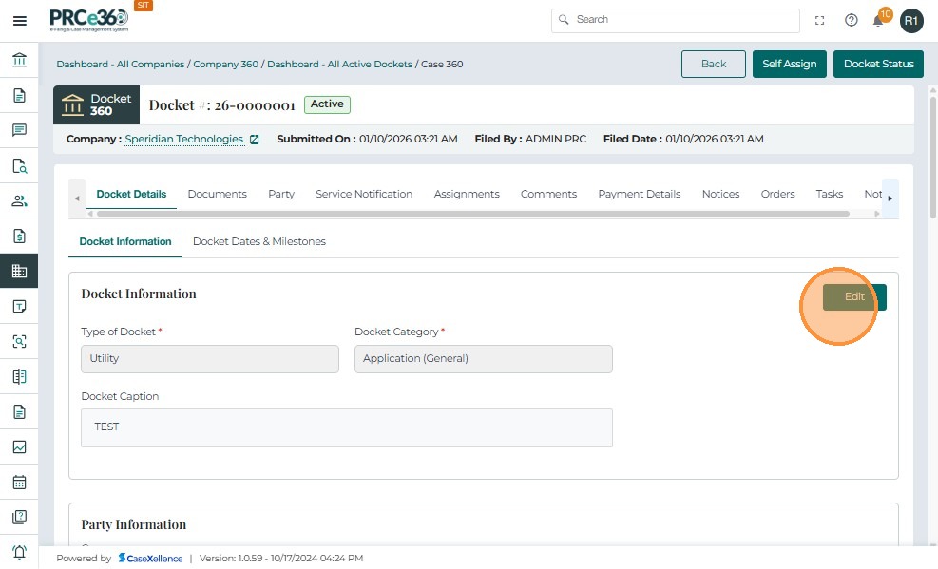Click the PRCe360 logo
This screenshot has height=569, width=938.
[x=89, y=20]
